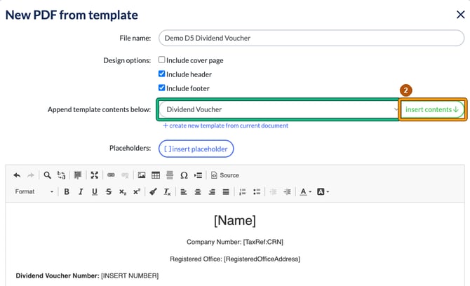Insert an image
Screen dimensions: 470x286
142,175
